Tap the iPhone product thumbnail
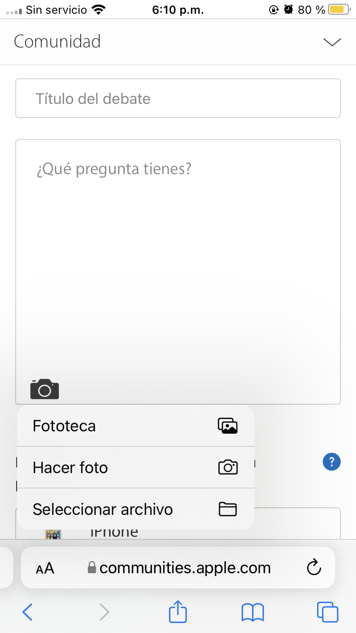The width and height of the screenshot is (356, 633). (x=53, y=534)
